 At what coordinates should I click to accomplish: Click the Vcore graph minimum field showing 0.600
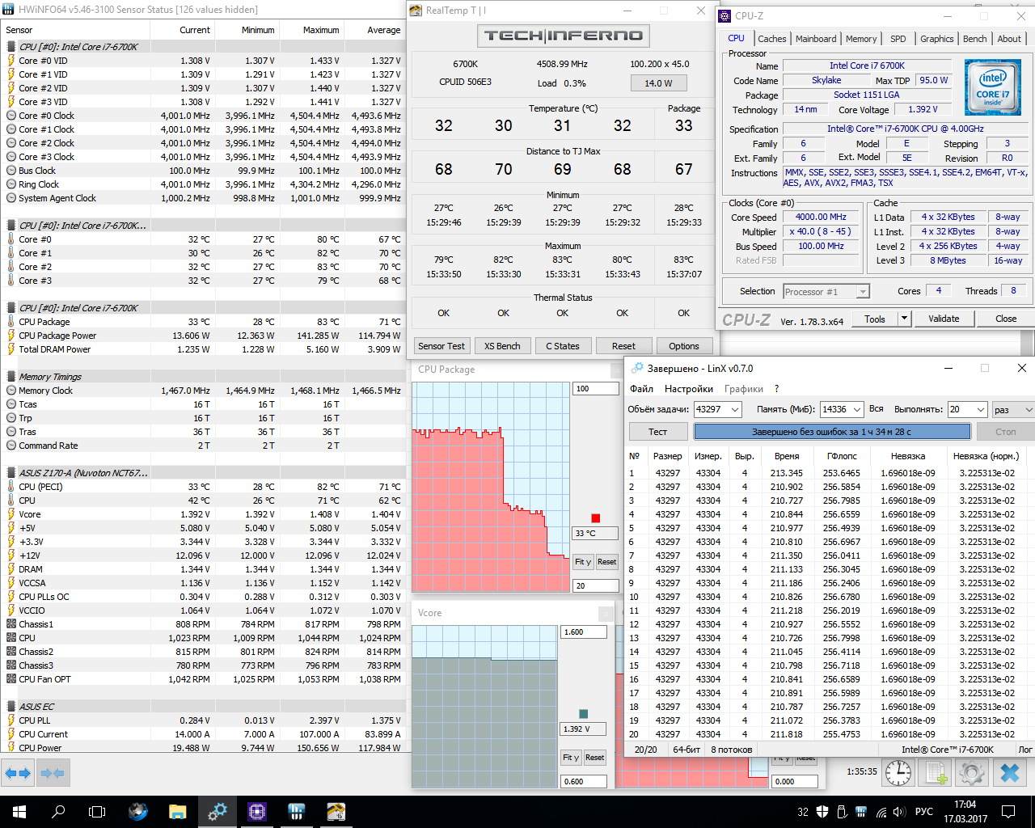pyautogui.click(x=584, y=782)
